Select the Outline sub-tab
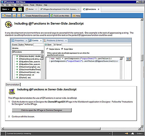This screenshot has width=145, height=136. click(21, 45)
